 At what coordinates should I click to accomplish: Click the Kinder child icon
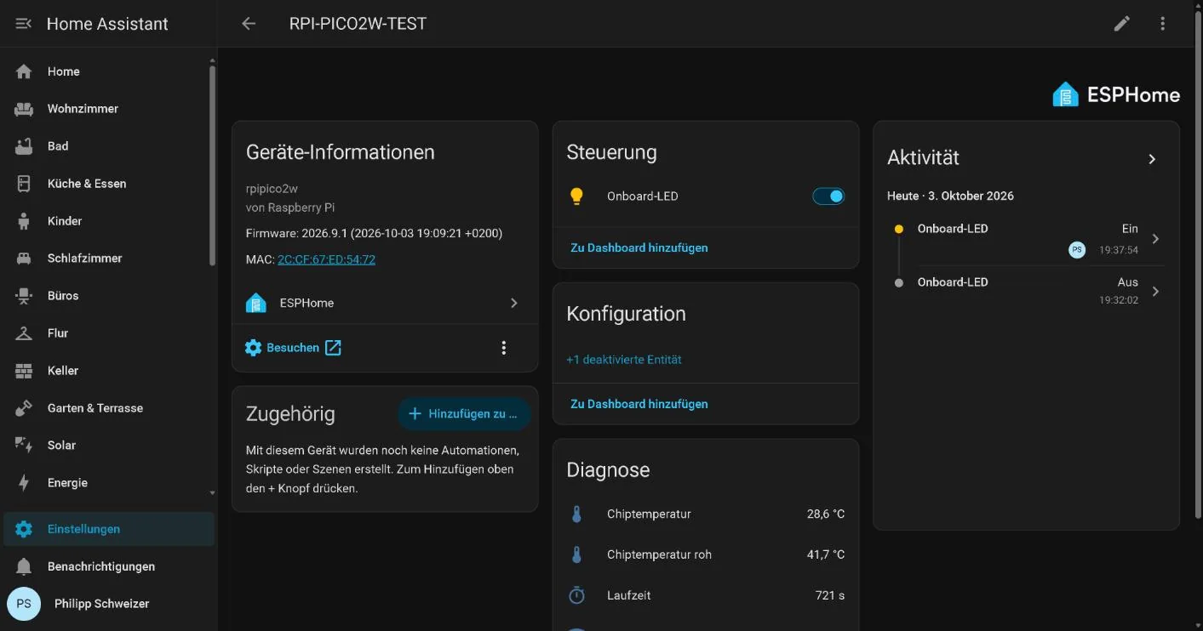[x=24, y=221]
